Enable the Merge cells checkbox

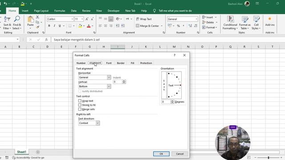[x=80, y=109]
